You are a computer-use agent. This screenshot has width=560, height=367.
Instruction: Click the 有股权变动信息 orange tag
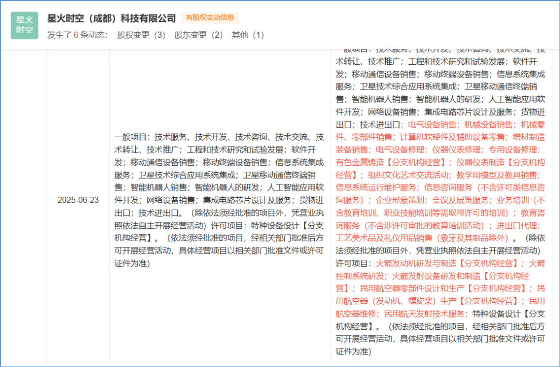coord(209,18)
